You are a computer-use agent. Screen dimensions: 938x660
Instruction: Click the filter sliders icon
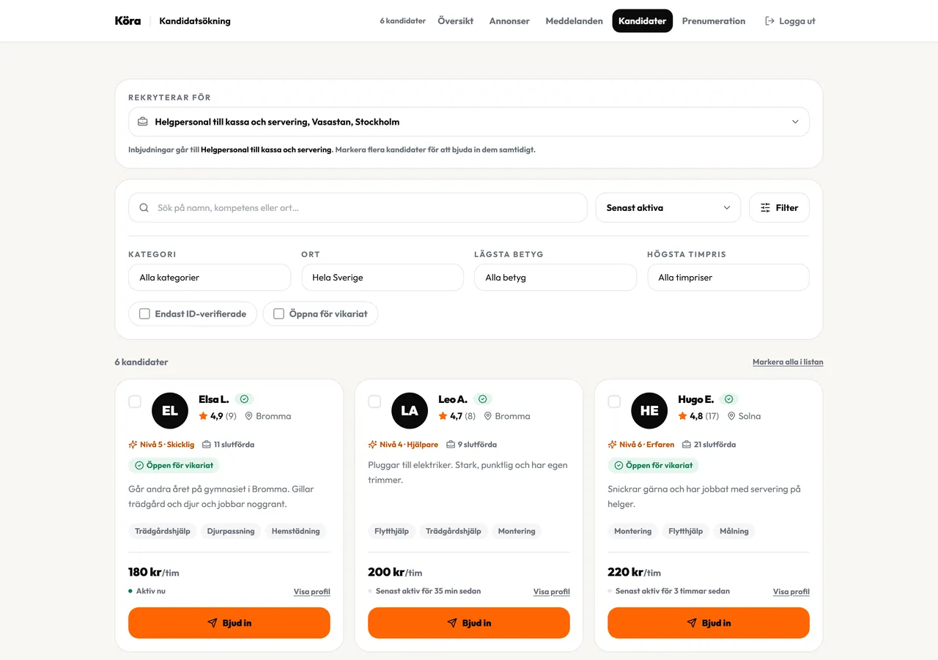[766, 208]
